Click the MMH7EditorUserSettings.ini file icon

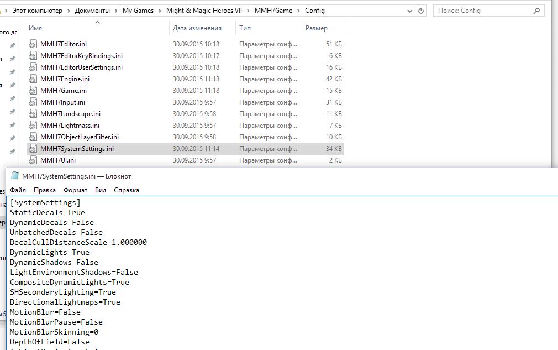pos(33,67)
